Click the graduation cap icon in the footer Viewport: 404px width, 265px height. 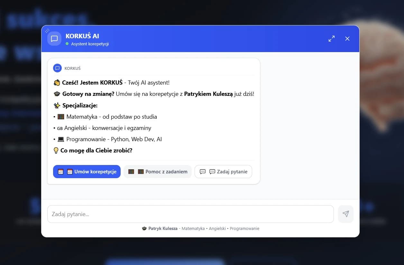click(x=144, y=228)
